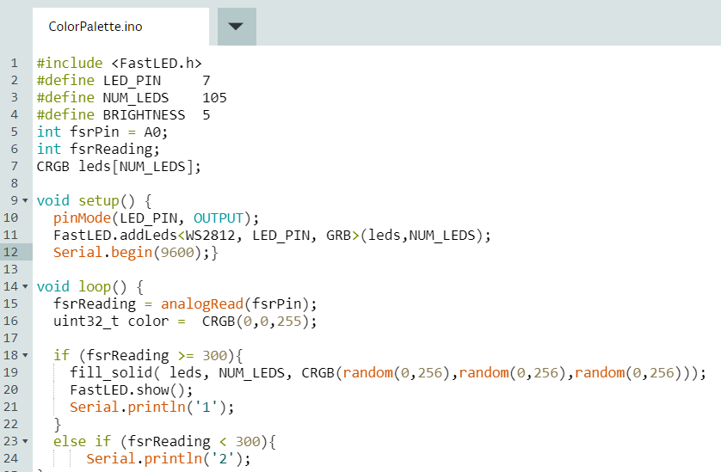Click 'analogRead' on line 15

point(202,303)
